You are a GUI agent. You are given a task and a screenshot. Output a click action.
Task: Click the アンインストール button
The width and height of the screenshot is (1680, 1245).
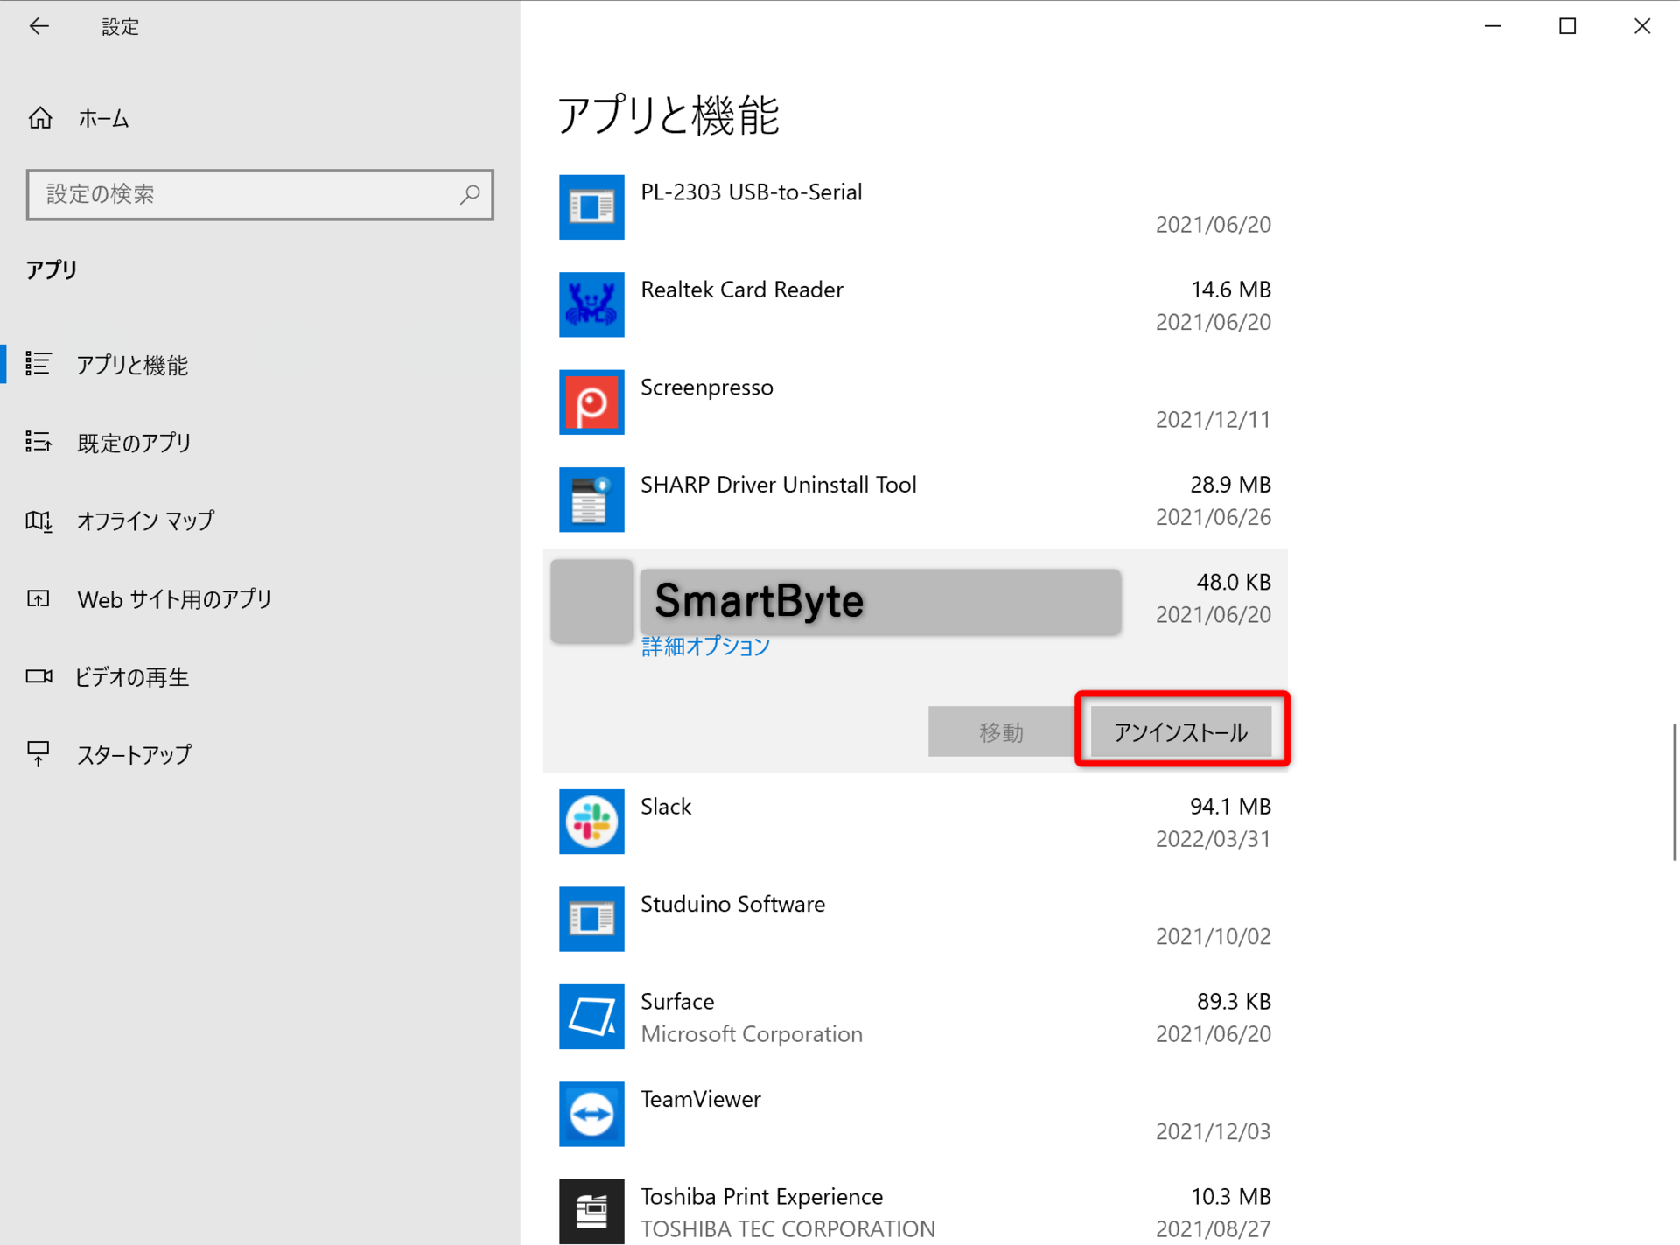(1180, 731)
